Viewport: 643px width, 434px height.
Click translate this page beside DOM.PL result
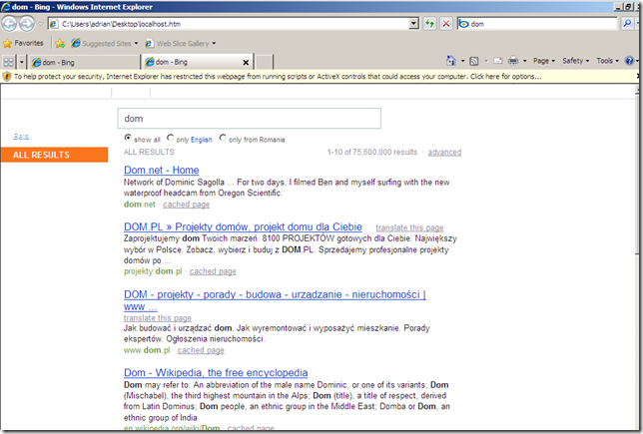(x=409, y=227)
